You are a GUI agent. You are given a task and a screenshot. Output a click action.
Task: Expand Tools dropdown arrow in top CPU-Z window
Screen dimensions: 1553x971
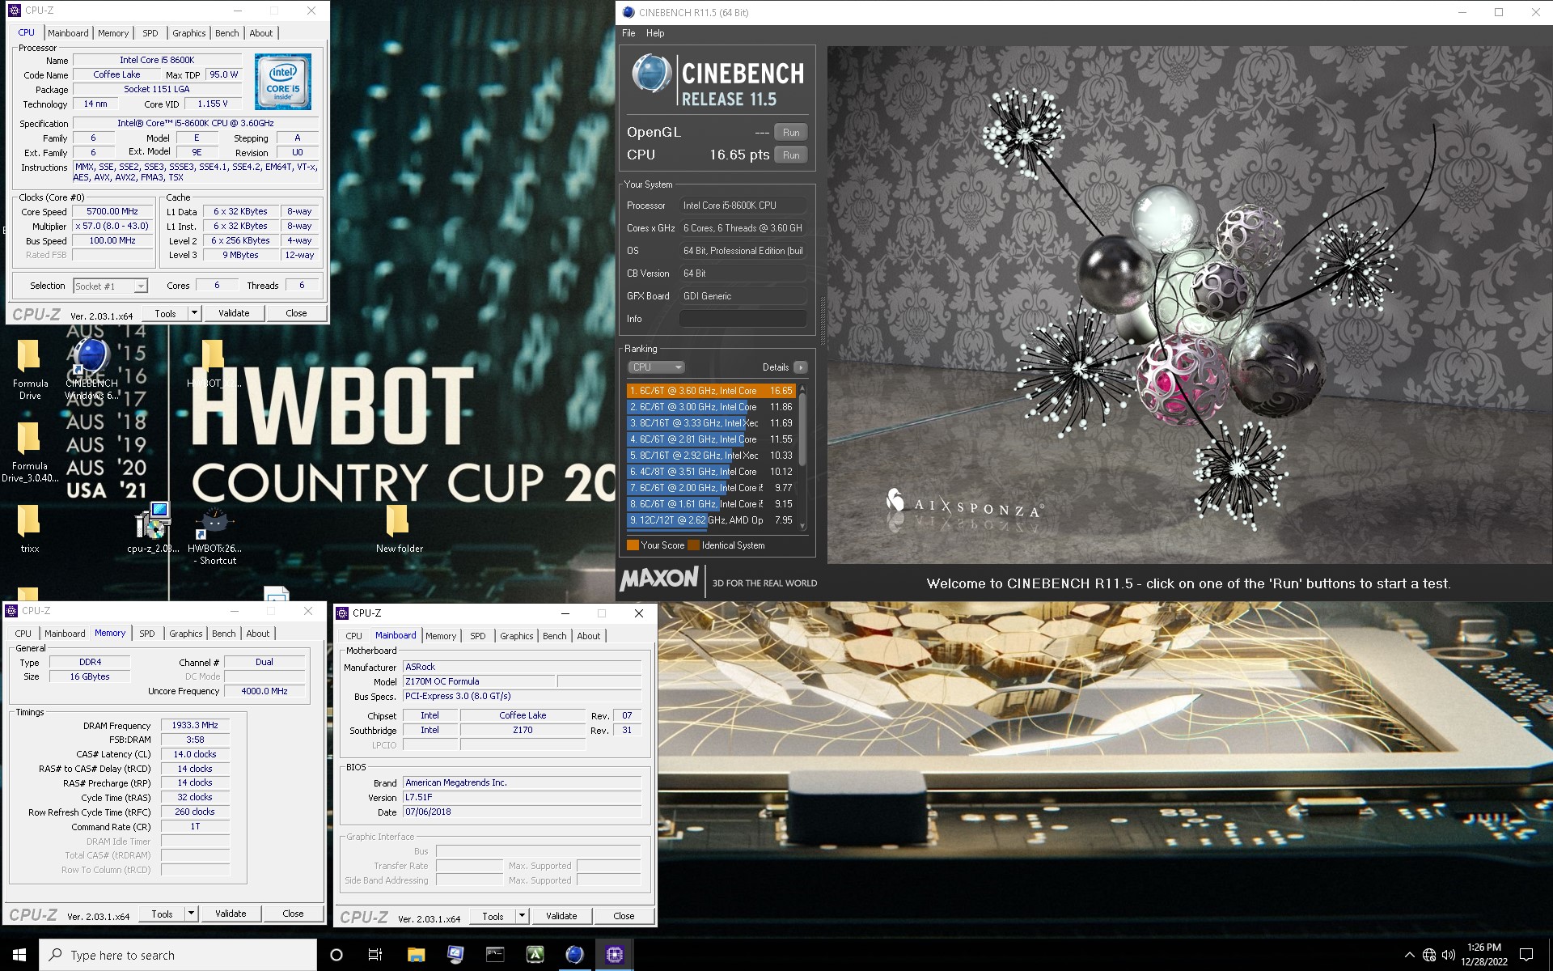pos(194,313)
